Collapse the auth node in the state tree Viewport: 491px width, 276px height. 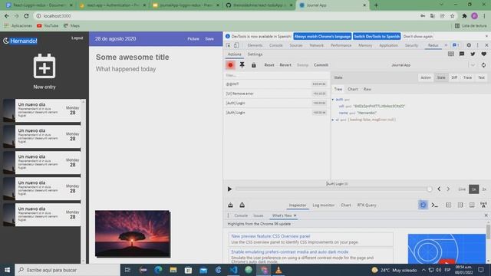point(333,100)
